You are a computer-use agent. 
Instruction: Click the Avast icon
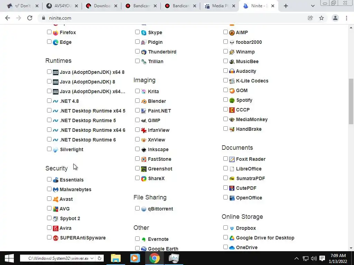tap(56, 199)
